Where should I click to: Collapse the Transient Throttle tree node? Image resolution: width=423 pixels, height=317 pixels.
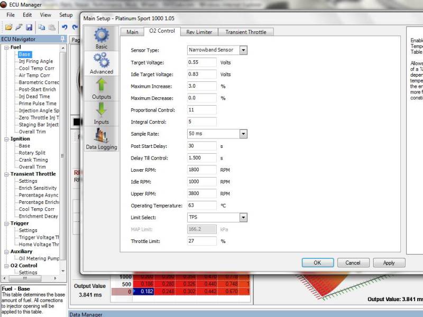tap(6, 174)
